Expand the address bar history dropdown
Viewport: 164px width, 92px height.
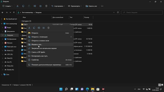point(114,12)
